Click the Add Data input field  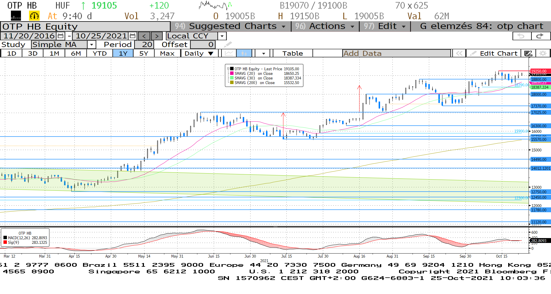tap(396, 53)
